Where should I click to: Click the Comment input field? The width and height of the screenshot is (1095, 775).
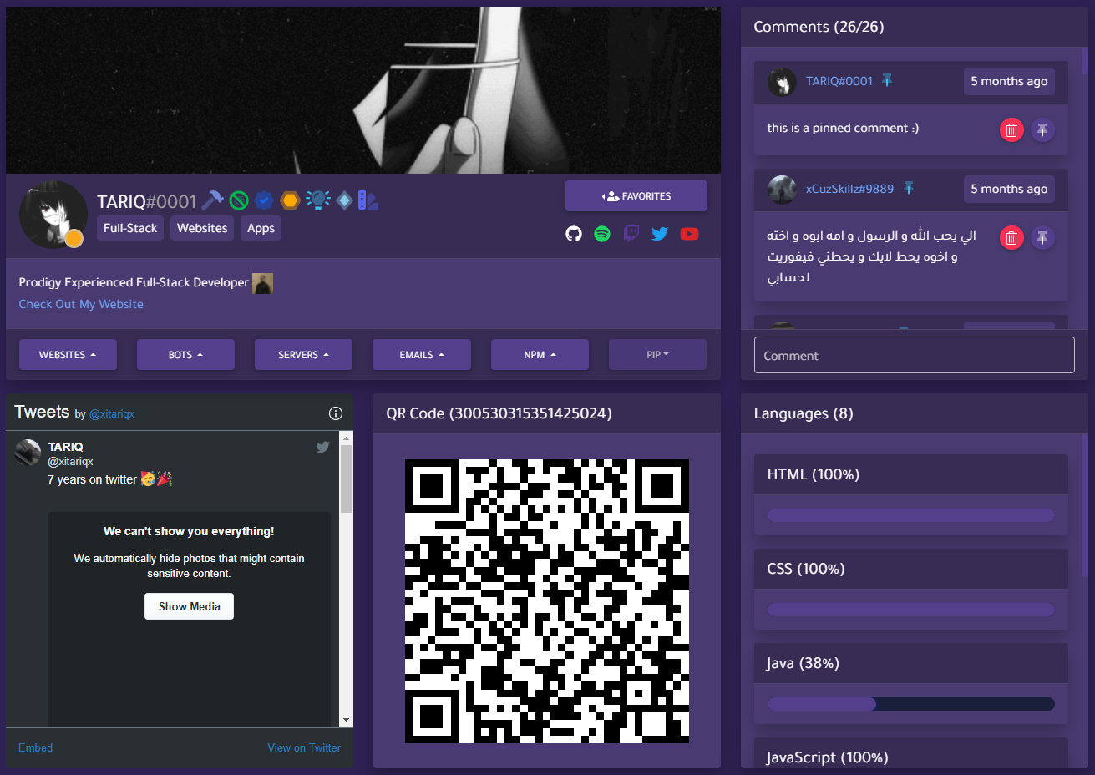(x=915, y=355)
